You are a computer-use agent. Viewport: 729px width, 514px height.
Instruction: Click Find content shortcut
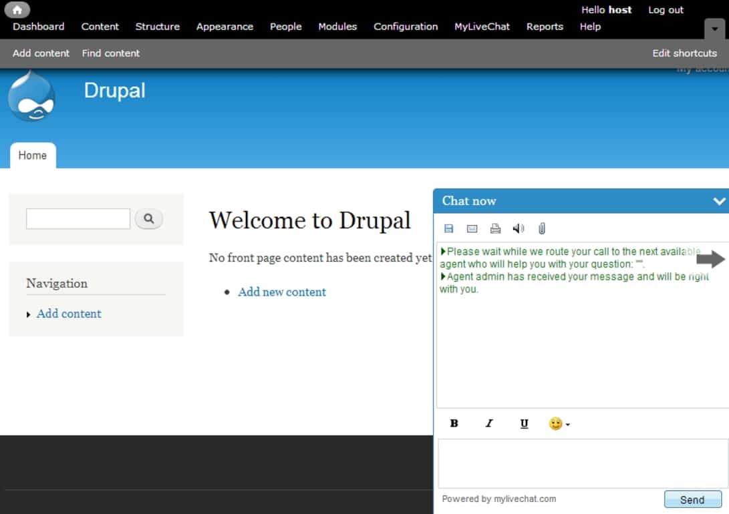pos(111,53)
